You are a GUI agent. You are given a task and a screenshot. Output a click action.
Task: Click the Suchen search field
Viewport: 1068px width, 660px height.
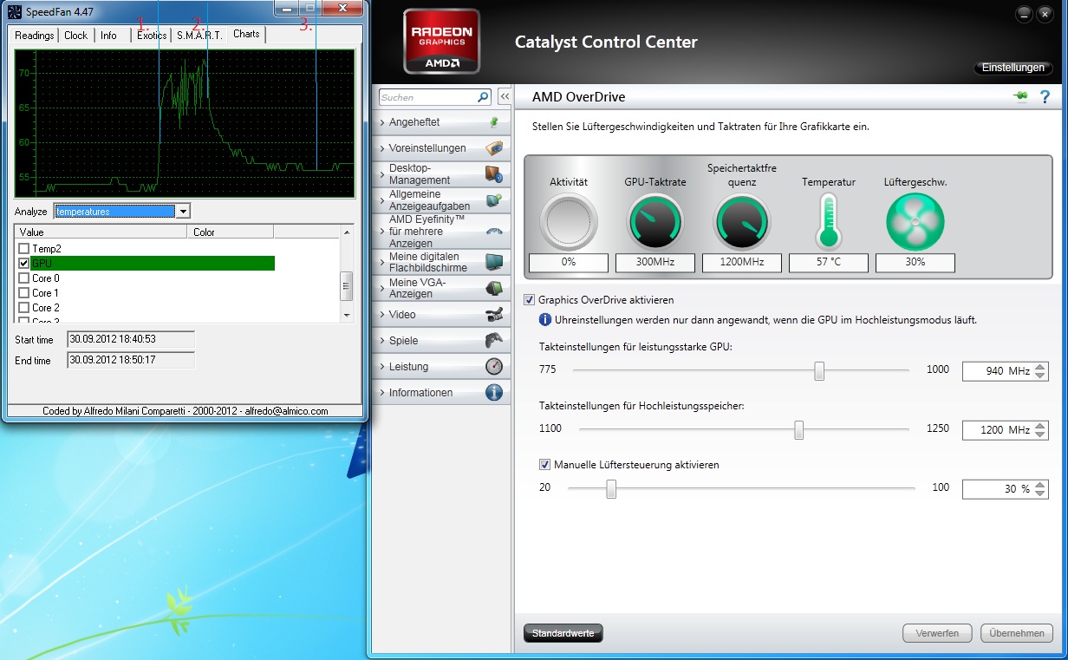[427, 97]
